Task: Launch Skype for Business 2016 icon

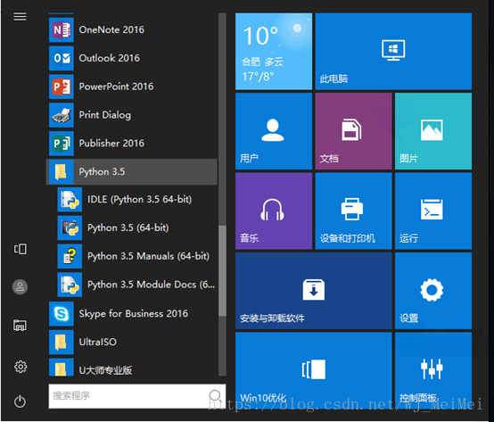Action: pyautogui.click(x=62, y=313)
